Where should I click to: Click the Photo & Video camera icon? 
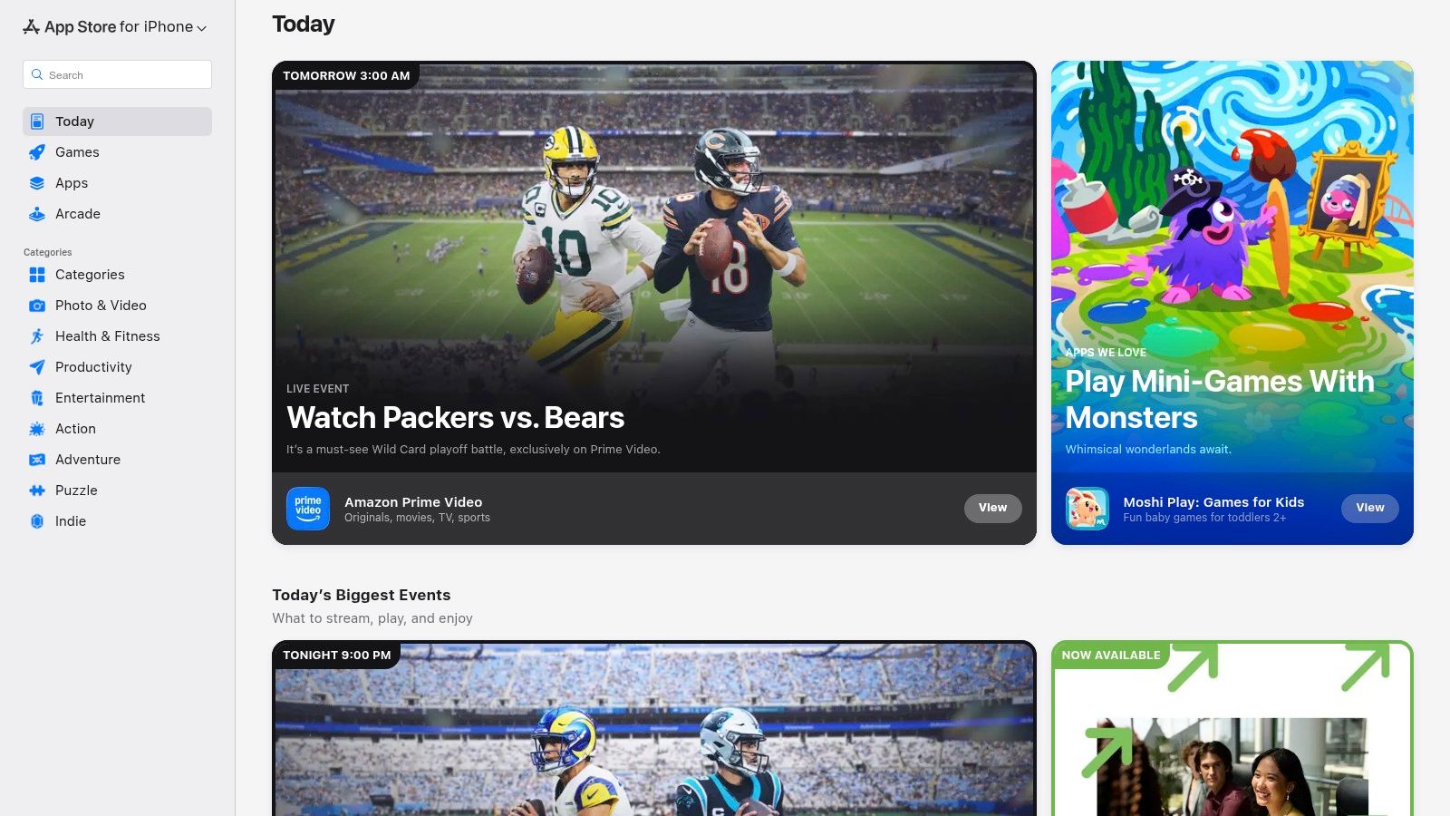(x=37, y=306)
